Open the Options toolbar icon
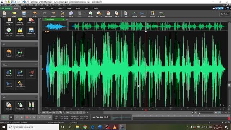This screenshot has height=130, width=231. tap(153, 14)
